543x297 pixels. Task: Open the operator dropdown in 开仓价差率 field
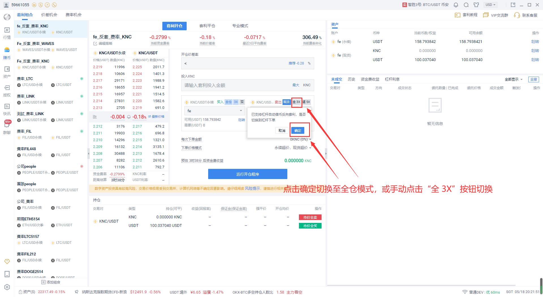(186, 64)
